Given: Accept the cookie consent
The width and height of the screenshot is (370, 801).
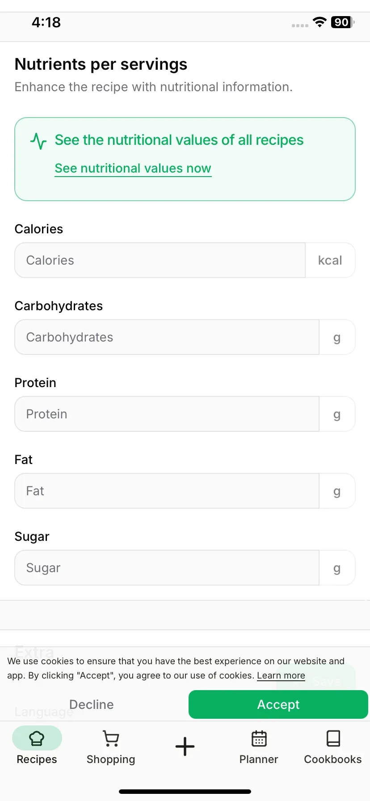Looking at the screenshot, I should pyautogui.click(x=278, y=704).
